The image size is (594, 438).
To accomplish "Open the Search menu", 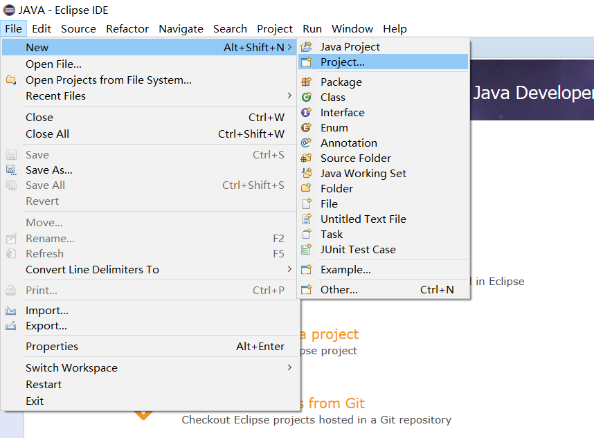I will coord(230,29).
